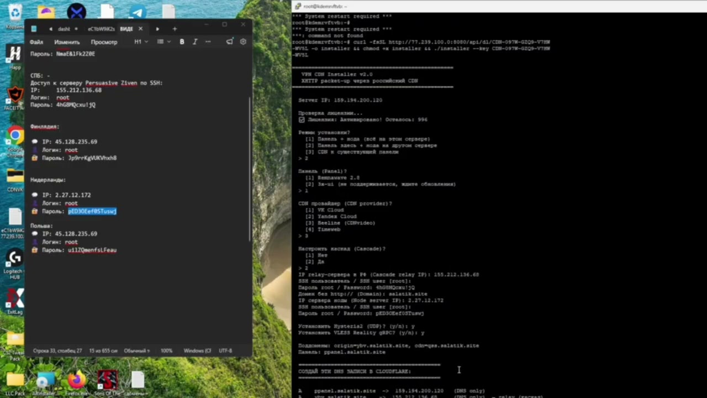
Task: Open the CDNVK folder
Action: click(15, 180)
